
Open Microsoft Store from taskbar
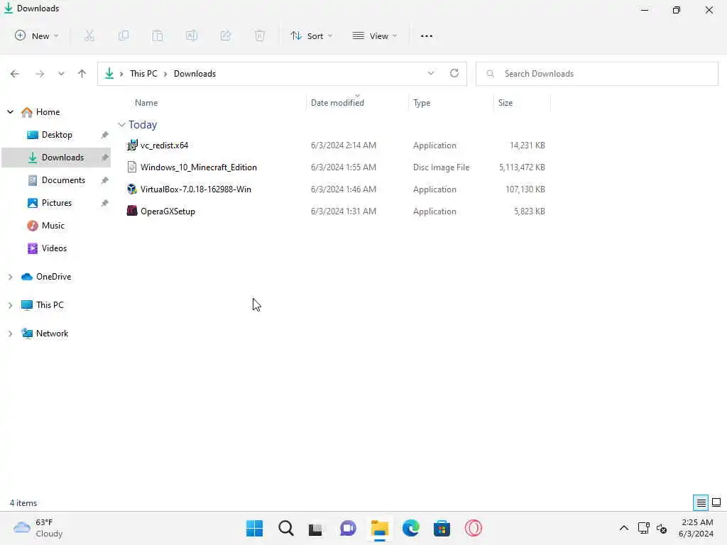(x=442, y=528)
